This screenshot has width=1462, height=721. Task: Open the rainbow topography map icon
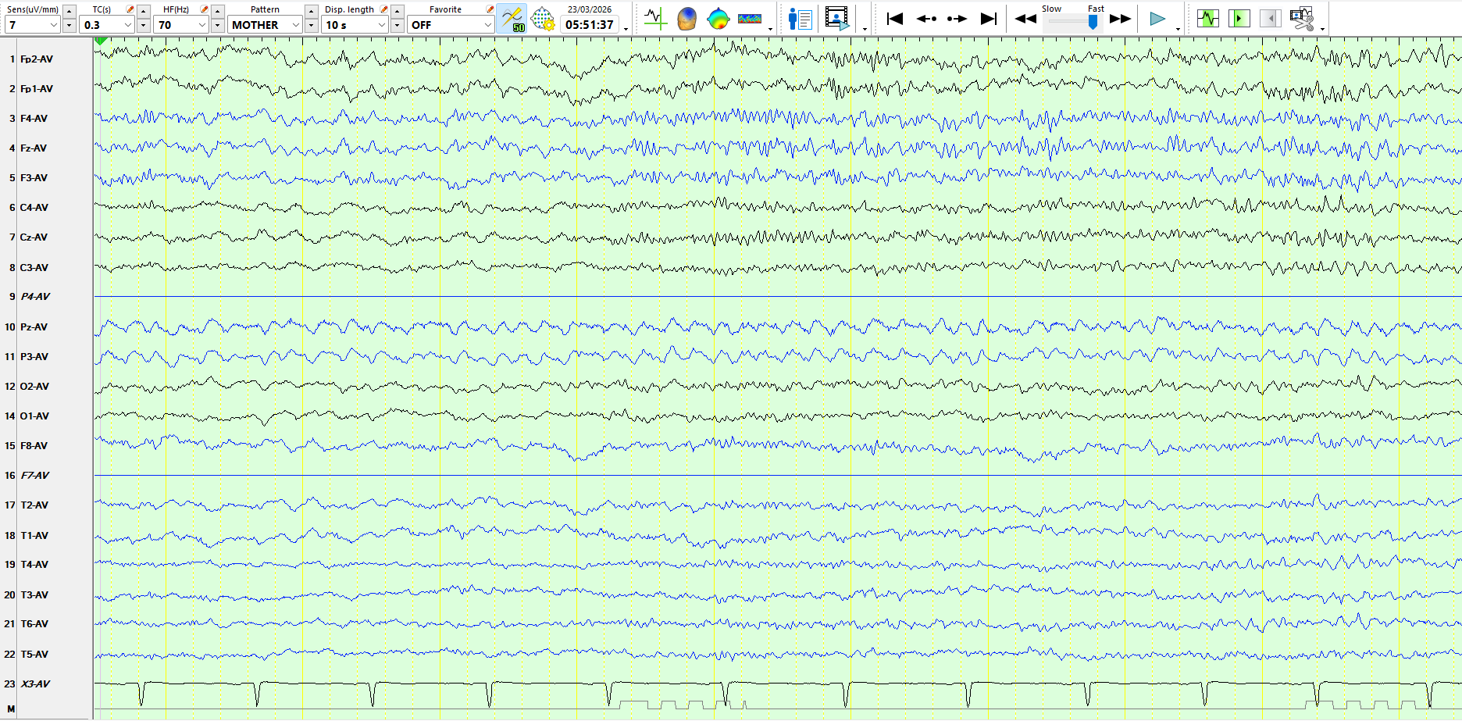click(x=718, y=19)
